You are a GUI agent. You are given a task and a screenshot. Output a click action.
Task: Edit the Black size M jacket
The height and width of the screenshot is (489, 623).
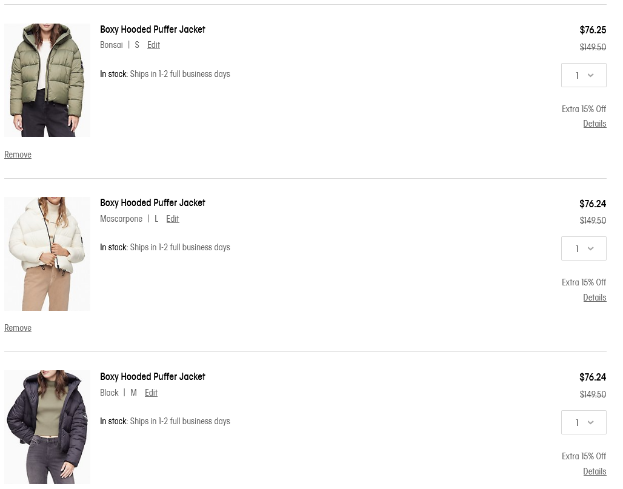151,393
